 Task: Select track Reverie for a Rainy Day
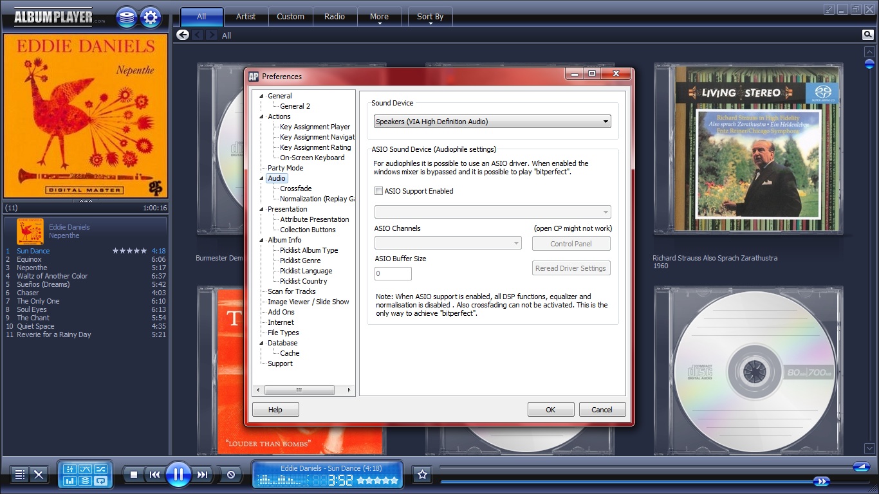point(86,334)
